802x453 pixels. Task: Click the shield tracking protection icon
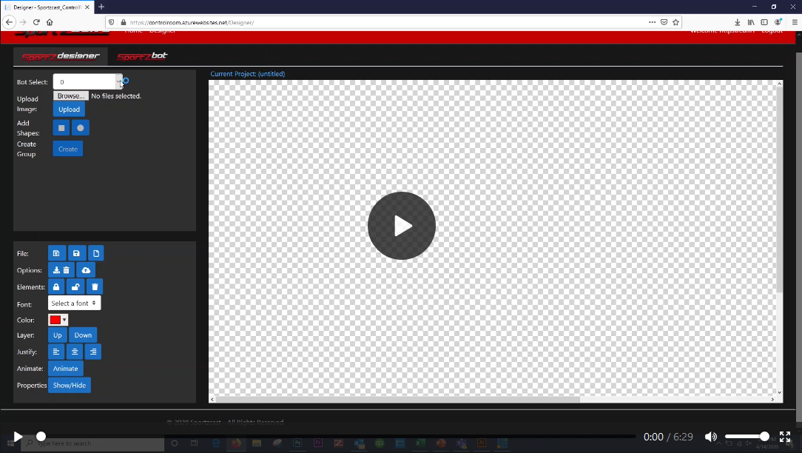pyautogui.click(x=112, y=22)
